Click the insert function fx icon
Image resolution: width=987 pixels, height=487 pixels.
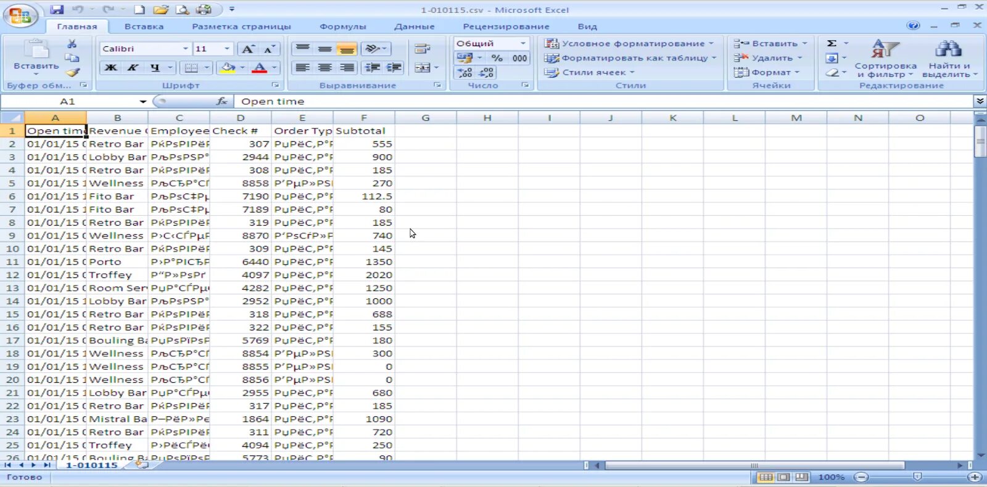222,101
